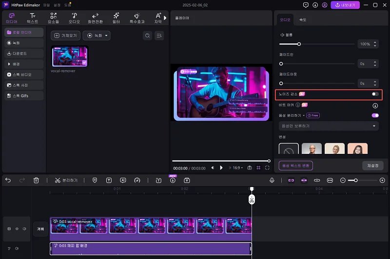This screenshot has height=259, width=390.
Task: Open the 자막 subtitles tab
Action: [158, 18]
